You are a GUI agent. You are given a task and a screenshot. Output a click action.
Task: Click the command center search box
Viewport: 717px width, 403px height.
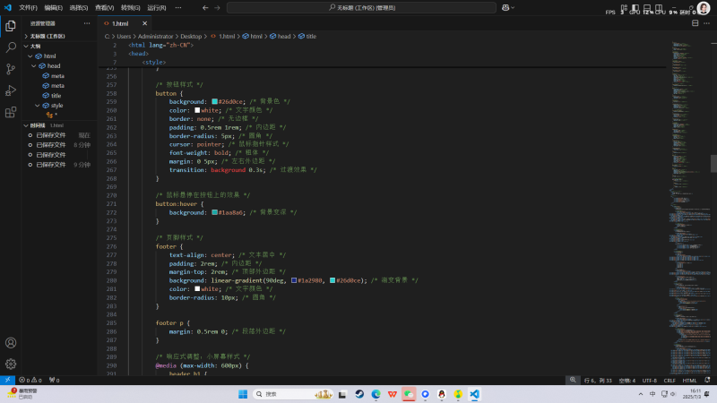361,8
